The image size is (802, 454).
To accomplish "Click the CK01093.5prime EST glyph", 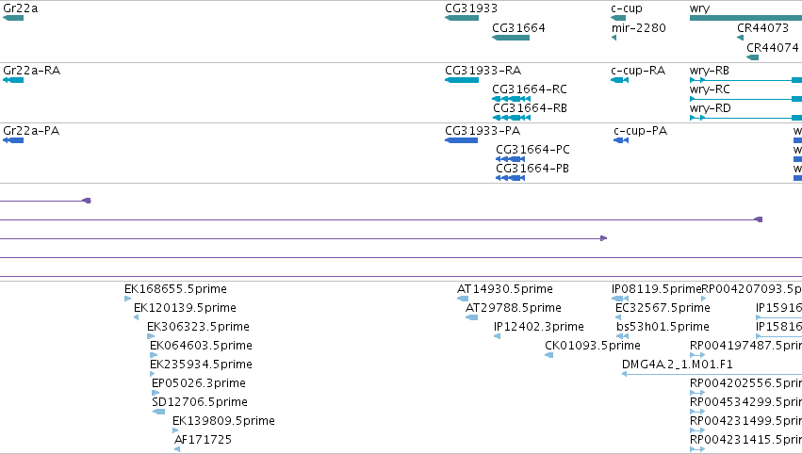I will (x=548, y=355).
